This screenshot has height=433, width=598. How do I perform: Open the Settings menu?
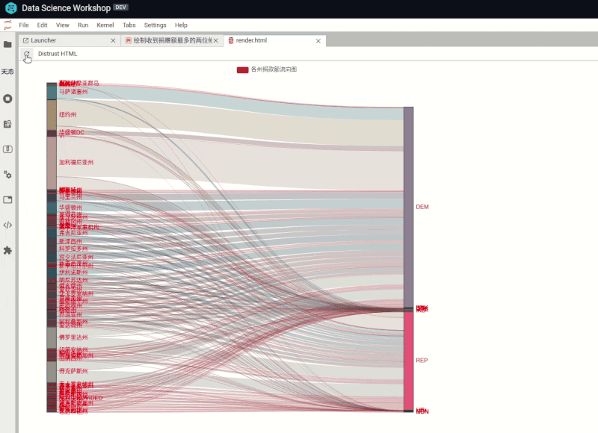pyautogui.click(x=155, y=25)
